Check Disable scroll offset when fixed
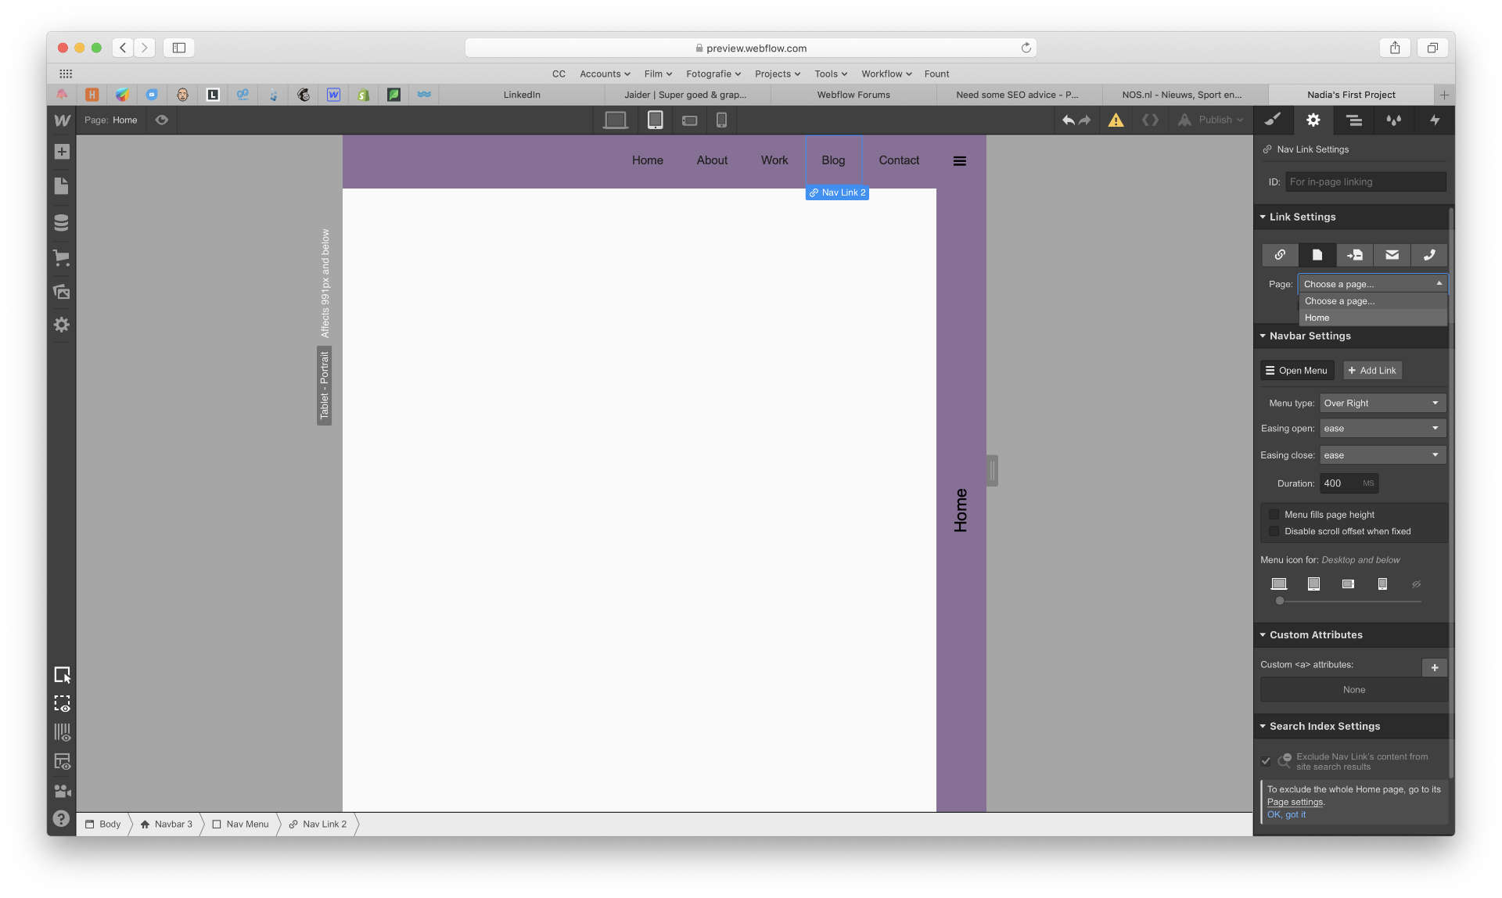1502x898 pixels. click(1274, 531)
